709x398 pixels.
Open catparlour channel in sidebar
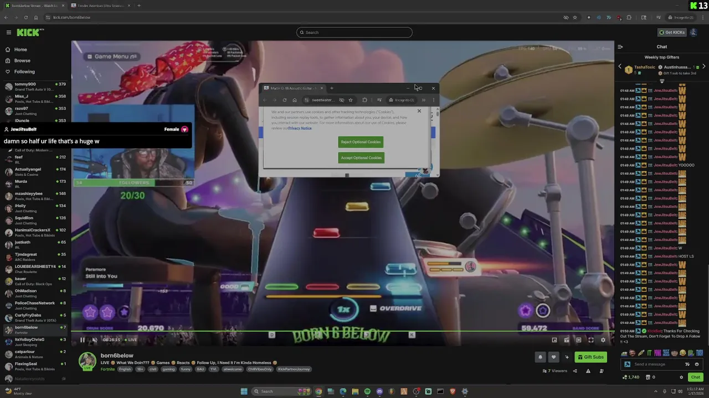33,354
